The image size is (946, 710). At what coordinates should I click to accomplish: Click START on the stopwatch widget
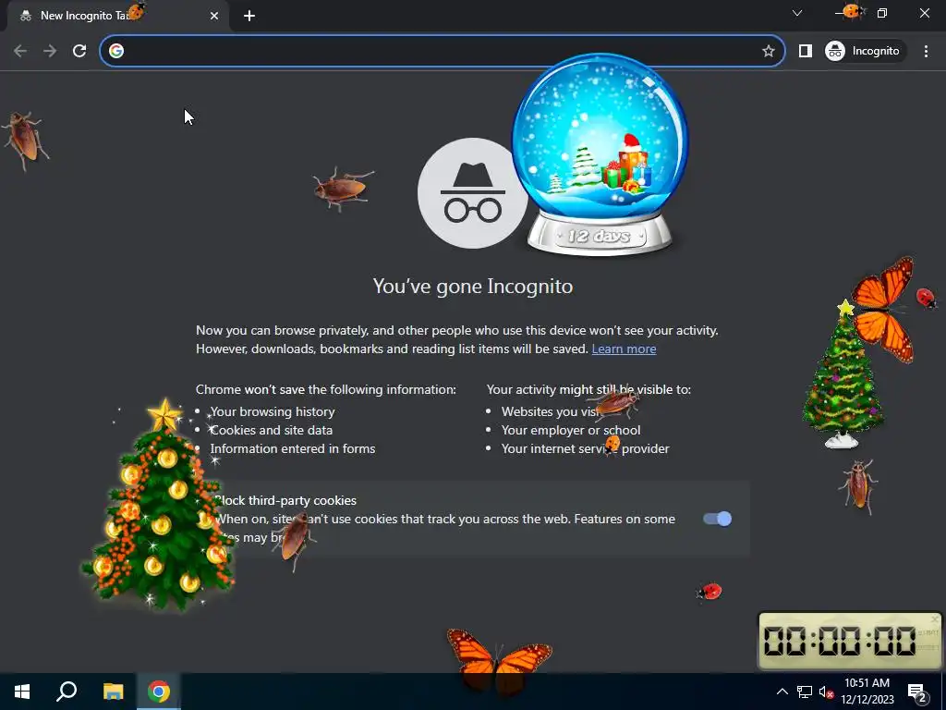click(x=928, y=632)
